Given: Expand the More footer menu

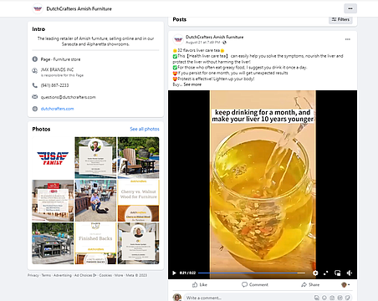Looking at the screenshot, I should pos(119,275).
